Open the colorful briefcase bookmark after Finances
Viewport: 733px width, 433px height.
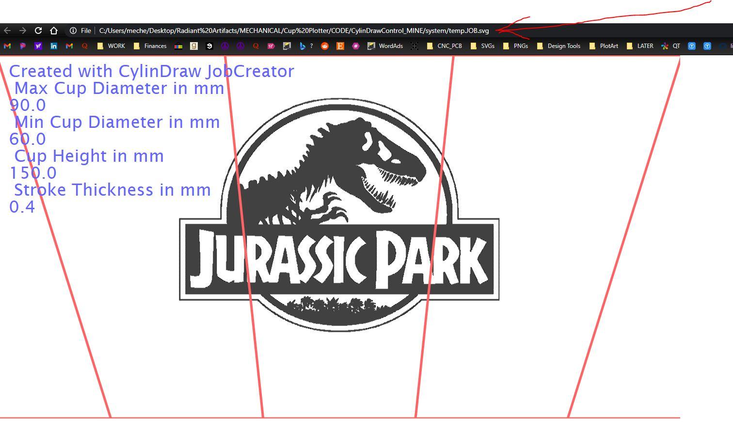178,46
